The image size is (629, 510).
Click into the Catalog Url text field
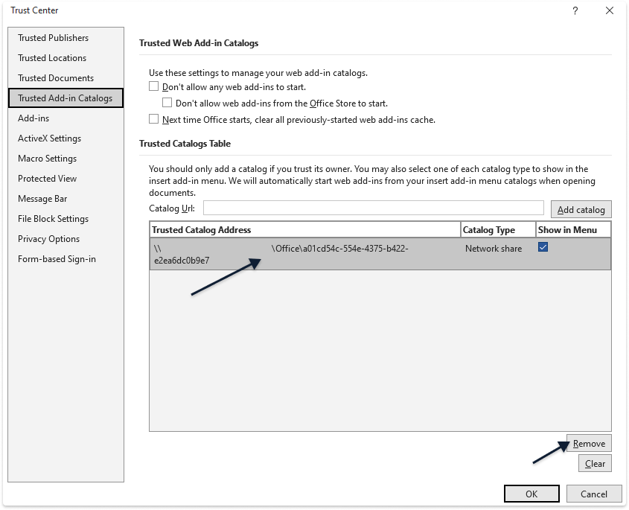(x=373, y=208)
